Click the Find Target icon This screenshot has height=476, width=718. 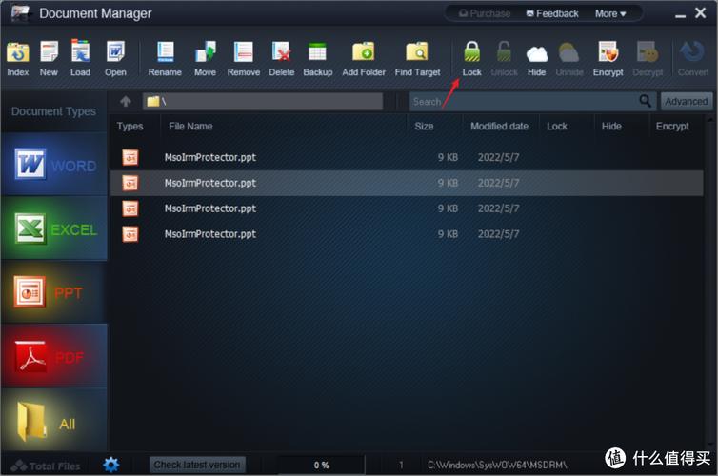coord(417,56)
